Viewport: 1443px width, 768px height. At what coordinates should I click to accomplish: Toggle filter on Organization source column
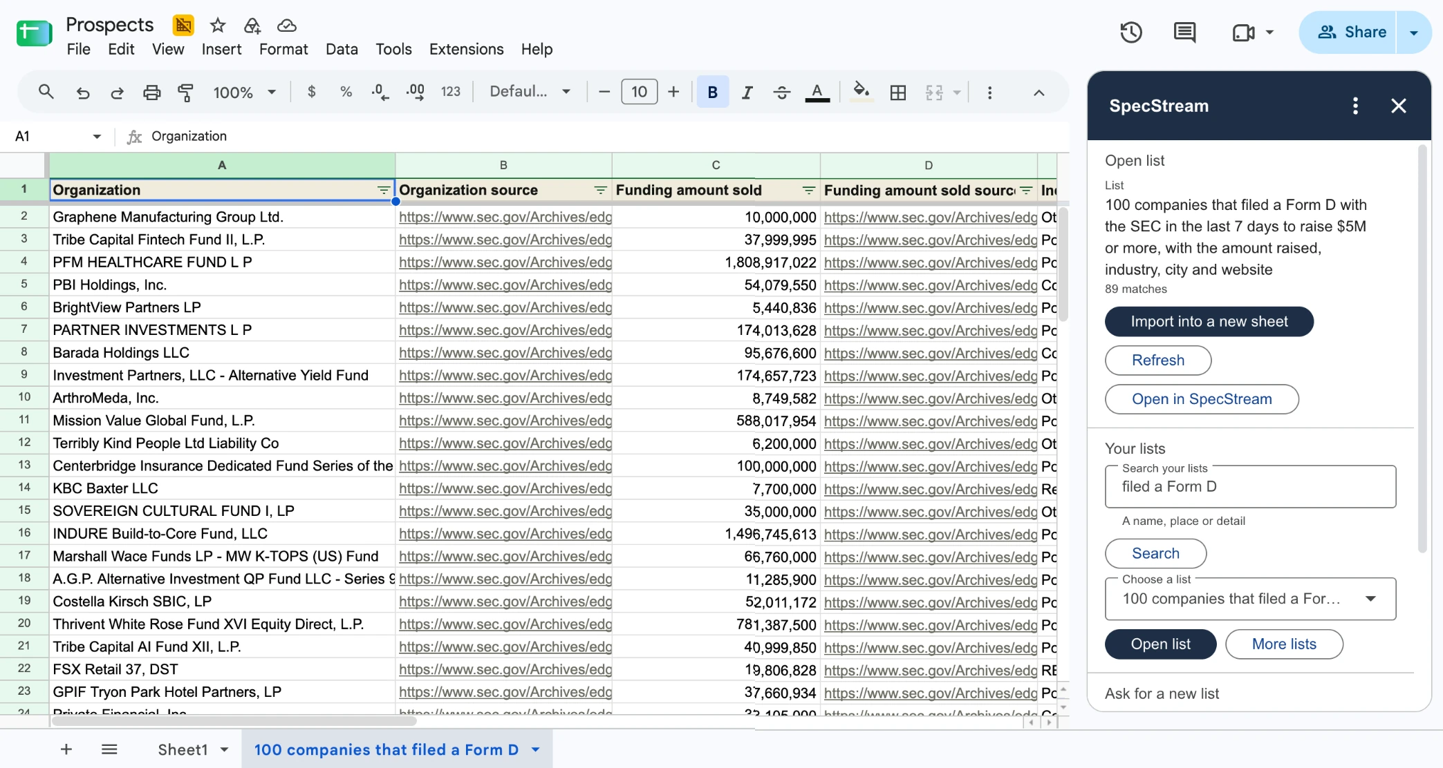(600, 190)
